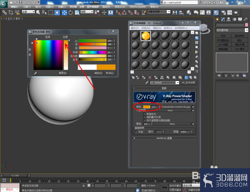Expand the mental ray 连接 rollout
250x192 pixels.
pos(164,138)
